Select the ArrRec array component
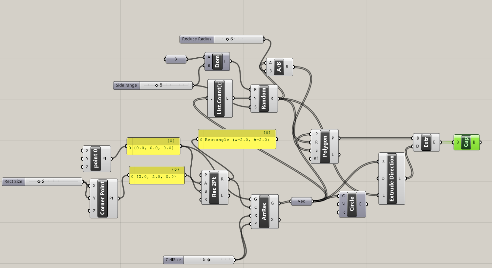Viewport: 492px width, 268px height. pos(265,211)
